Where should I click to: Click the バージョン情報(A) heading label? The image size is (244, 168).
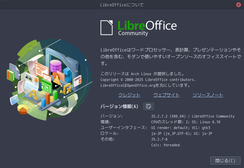119,106
